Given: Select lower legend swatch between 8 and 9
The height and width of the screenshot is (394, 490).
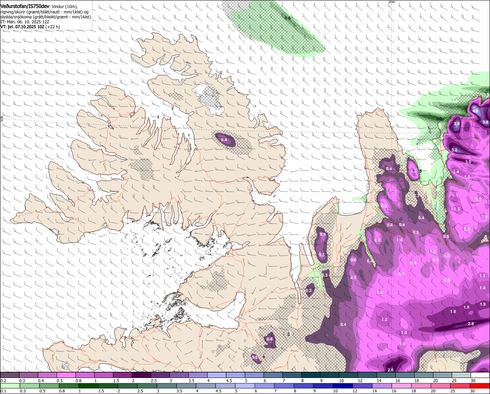Looking at the screenshot, I should tap(304, 386).
